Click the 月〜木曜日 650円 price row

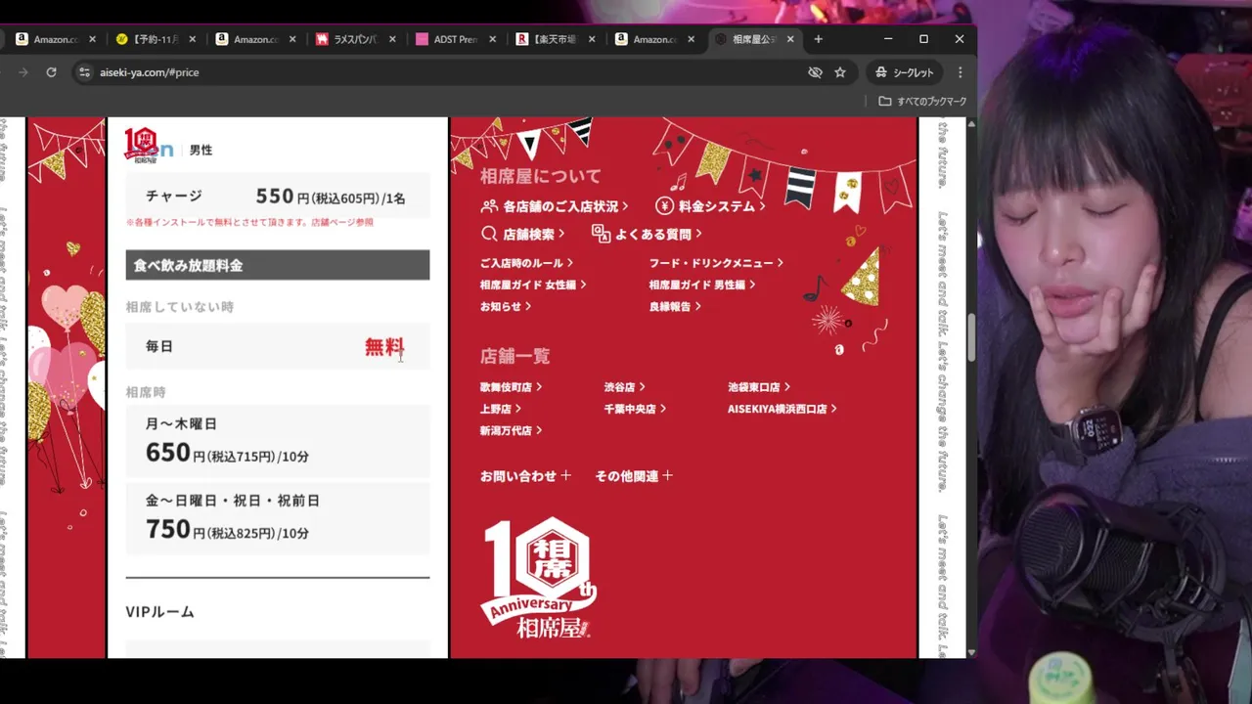278,440
